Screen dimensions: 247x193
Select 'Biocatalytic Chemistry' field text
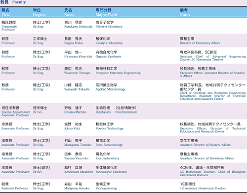click(111, 172)
